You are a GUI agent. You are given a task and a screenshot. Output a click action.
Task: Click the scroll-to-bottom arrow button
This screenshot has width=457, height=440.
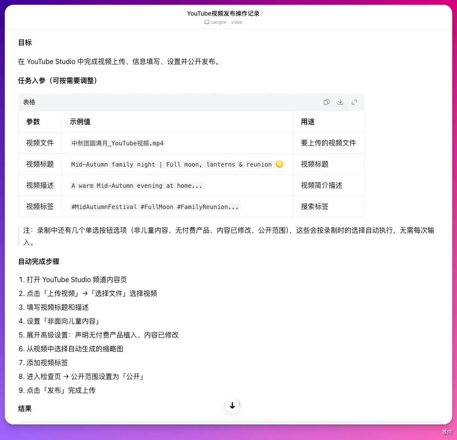[x=232, y=405]
